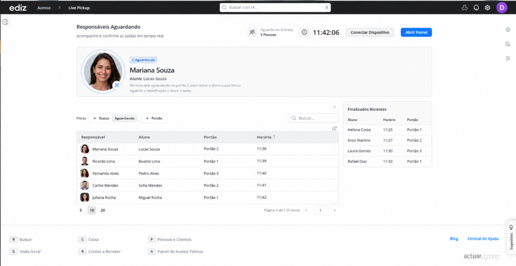
Task: Click the clock icon beside the time
Action: tap(304, 32)
